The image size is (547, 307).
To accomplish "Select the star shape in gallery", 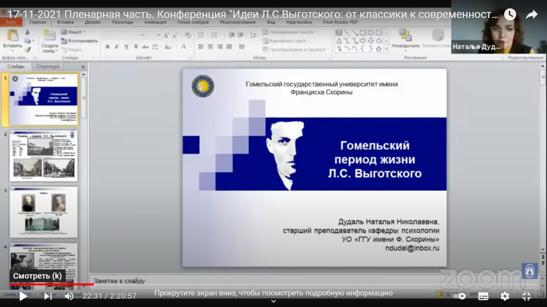I will point(379,49).
